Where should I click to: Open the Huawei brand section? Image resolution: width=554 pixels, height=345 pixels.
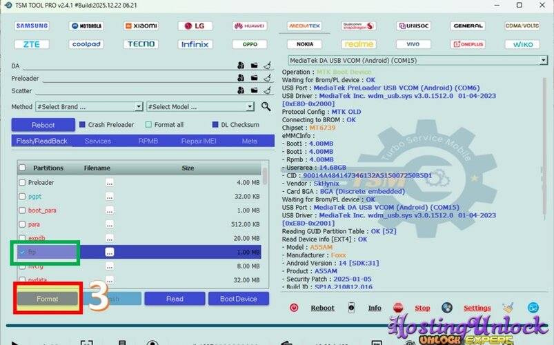click(x=250, y=26)
